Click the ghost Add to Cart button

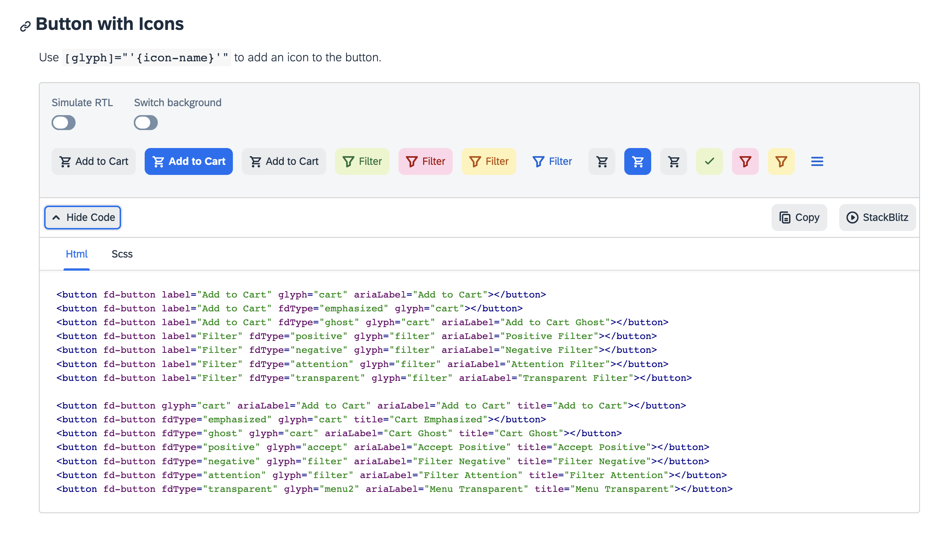click(283, 161)
